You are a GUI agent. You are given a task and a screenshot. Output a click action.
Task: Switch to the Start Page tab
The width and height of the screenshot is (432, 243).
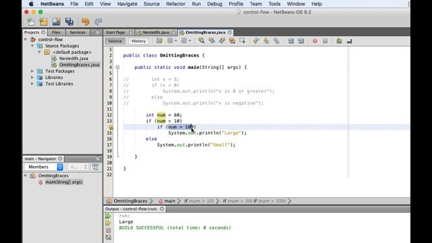[x=115, y=32]
